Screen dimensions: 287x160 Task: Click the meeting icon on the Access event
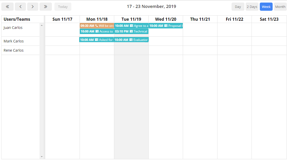click(x=97, y=31)
